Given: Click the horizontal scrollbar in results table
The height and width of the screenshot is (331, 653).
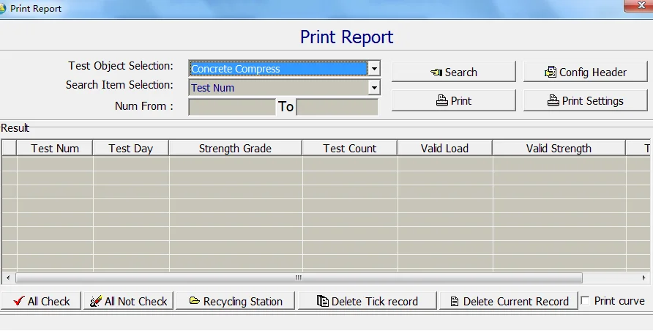Looking at the screenshot, I should coord(299,278).
